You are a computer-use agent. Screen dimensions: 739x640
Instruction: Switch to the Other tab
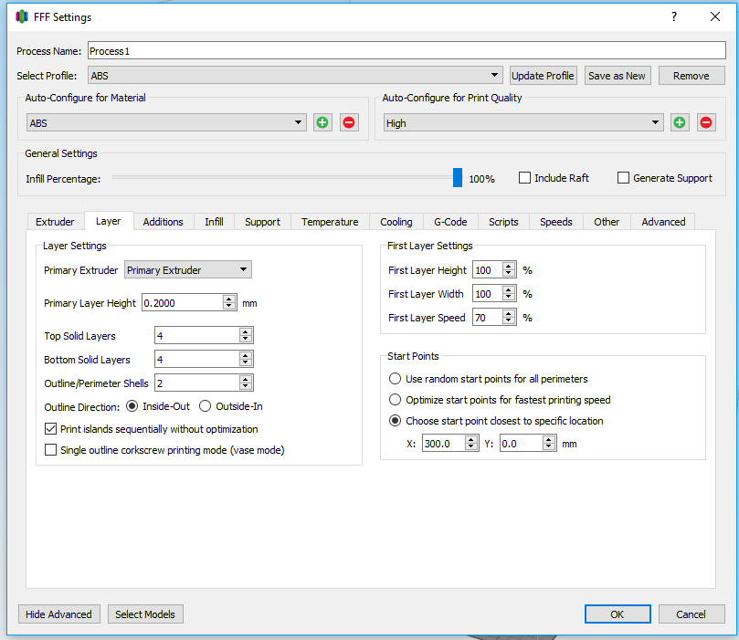click(x=607, y=222)
